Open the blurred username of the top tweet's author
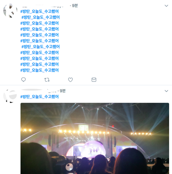The image size is (172, 174). [45, 6]
